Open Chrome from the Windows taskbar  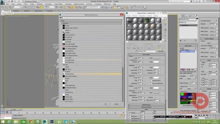(31, 122)
